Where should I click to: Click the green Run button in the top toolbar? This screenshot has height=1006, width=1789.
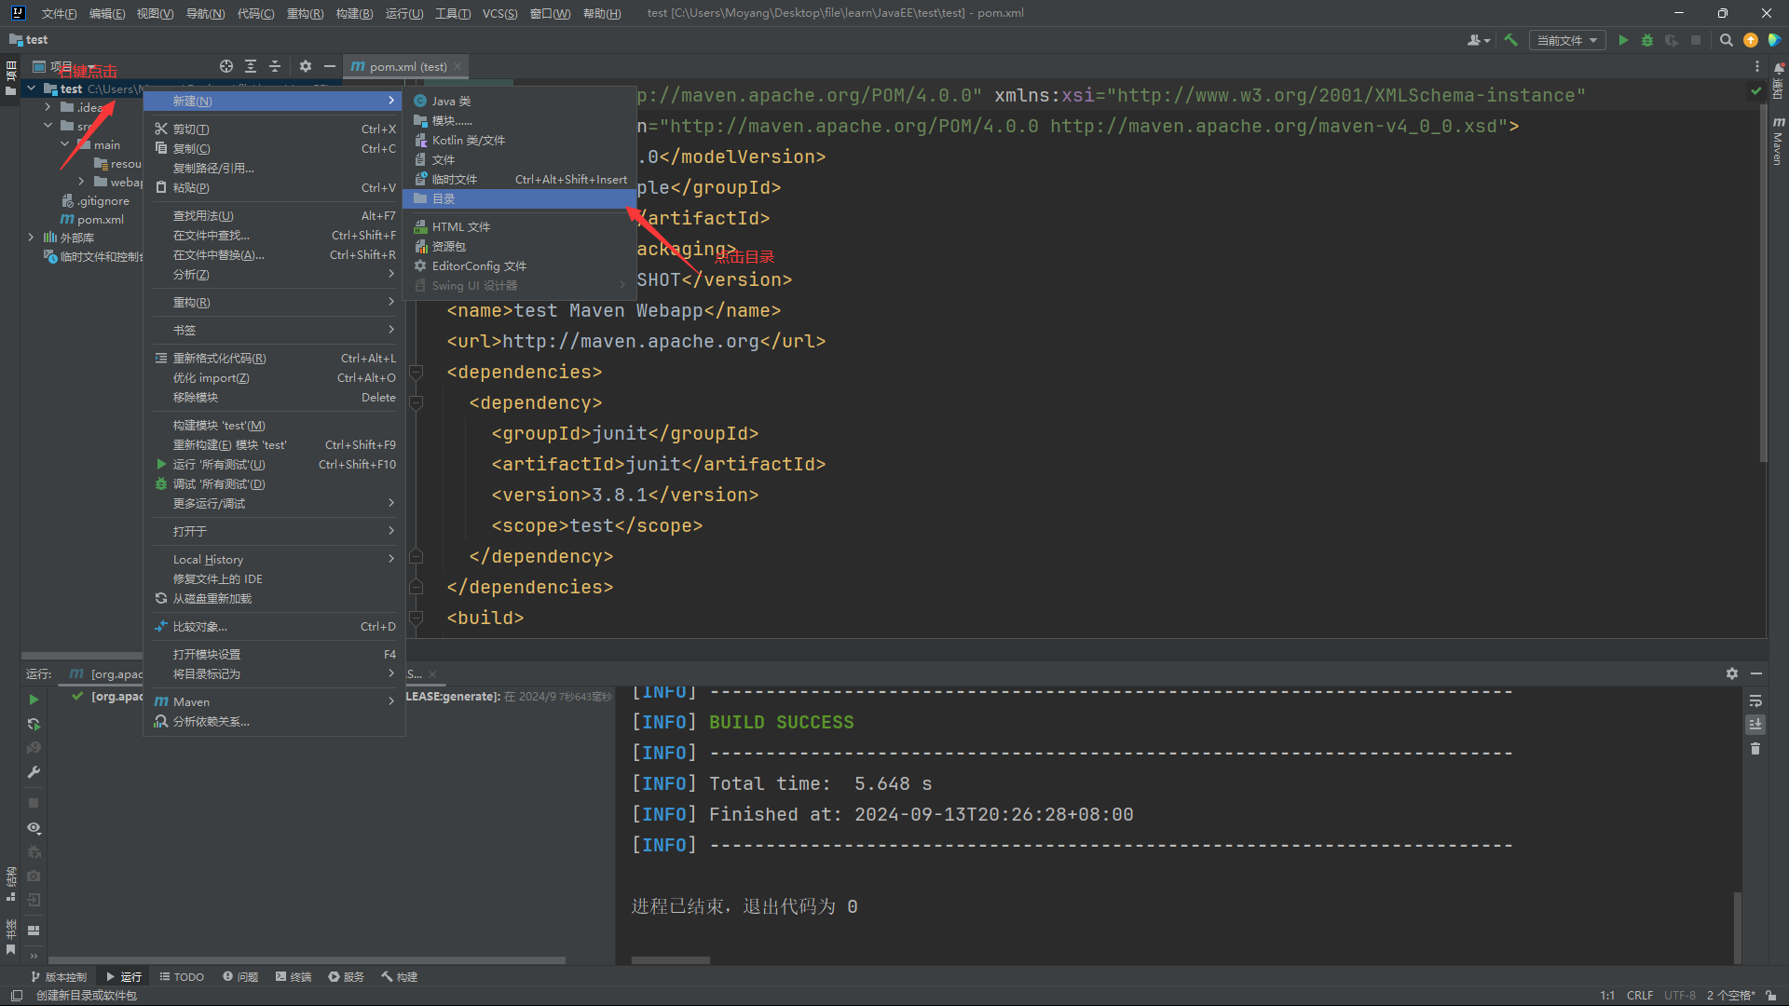1623,40
